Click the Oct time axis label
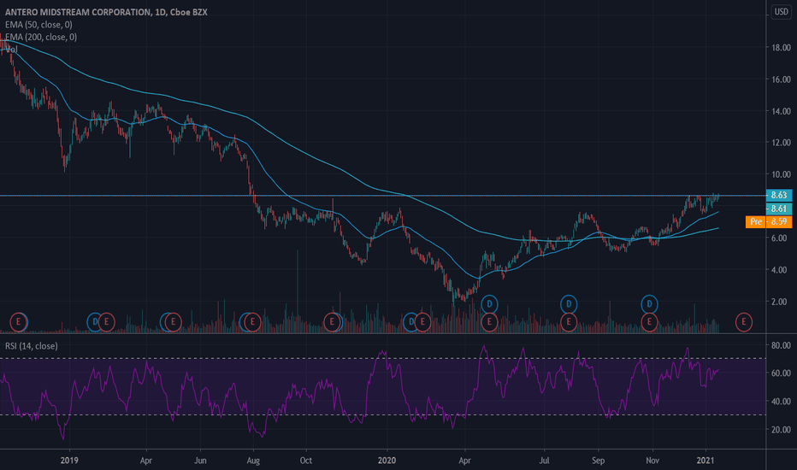This screenshot has width=797, height=470. pyautogui.click(x=306, y=461)
